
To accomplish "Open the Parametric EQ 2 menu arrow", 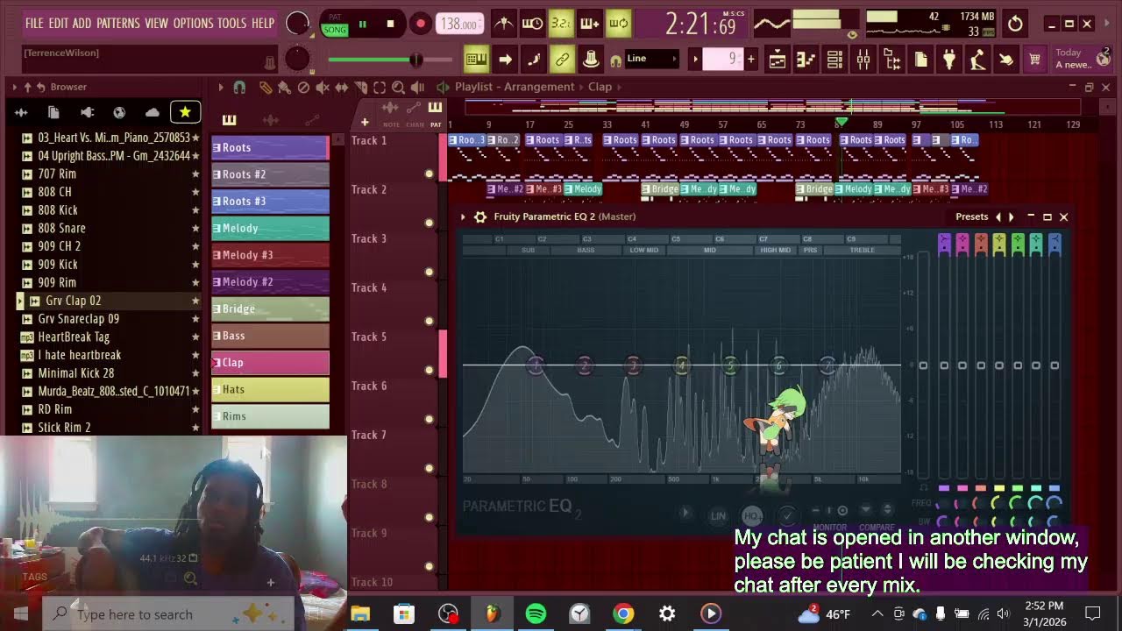I will point(463,216).
